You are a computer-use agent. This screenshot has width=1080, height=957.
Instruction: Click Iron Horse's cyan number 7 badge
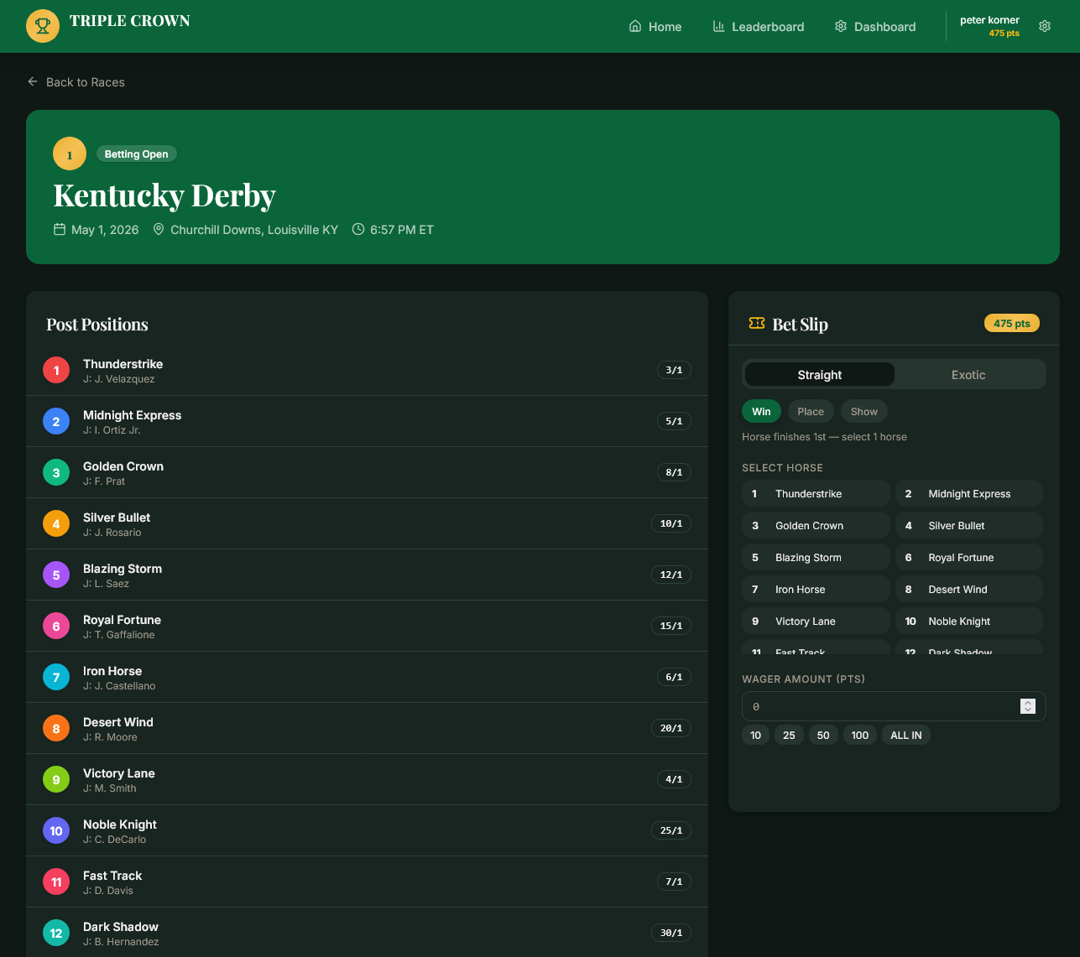[x=56, y=677]
